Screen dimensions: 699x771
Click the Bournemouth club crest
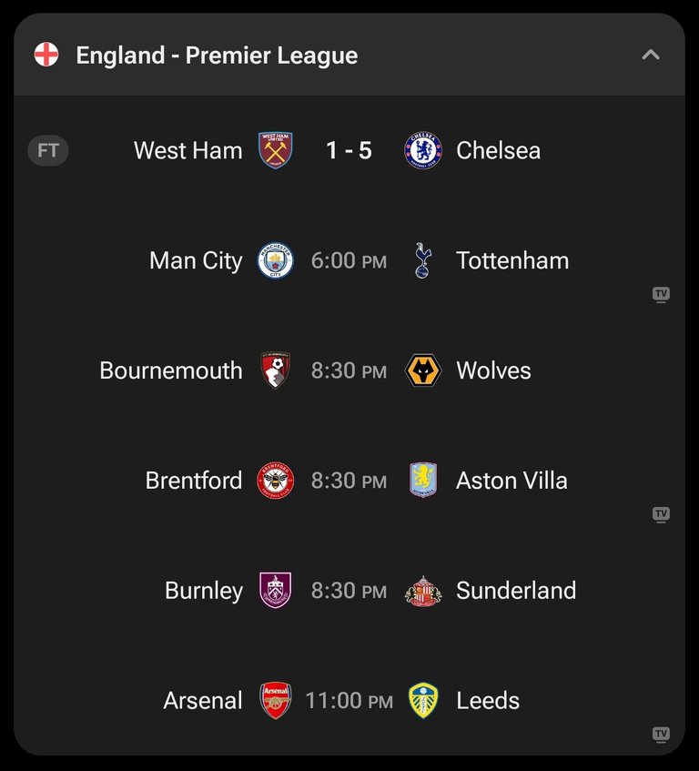point(275,370)
